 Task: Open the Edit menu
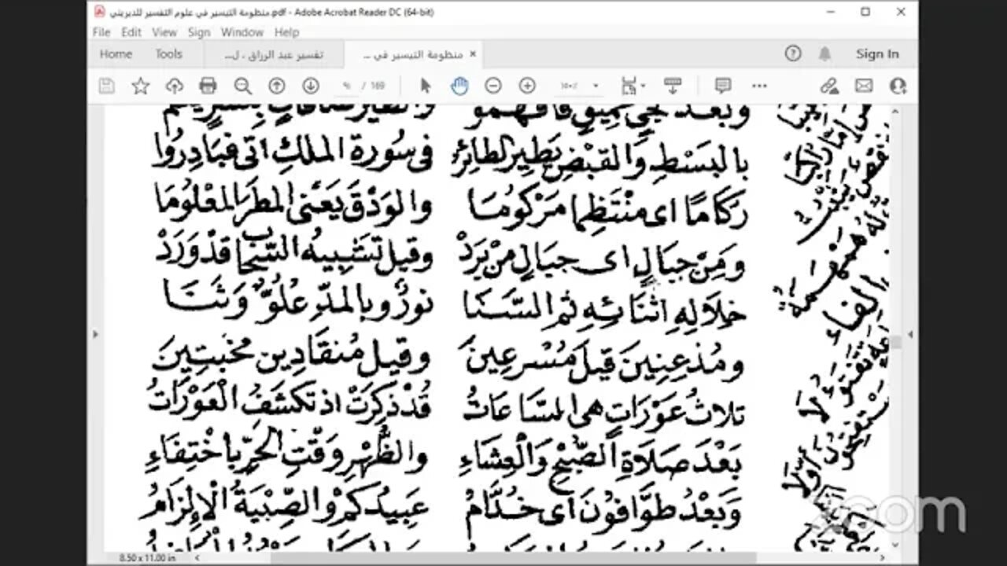coord(131,32)
